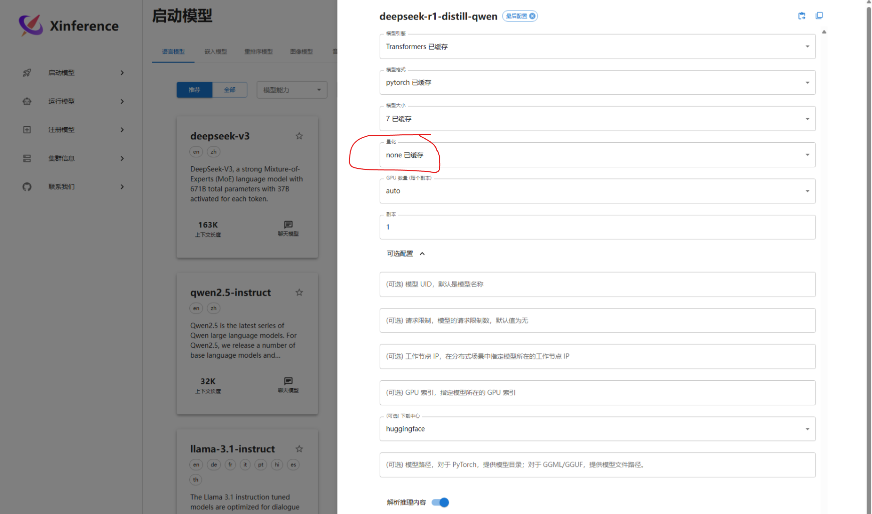Open the llama-3.1-instruct model card title

[x=232, y=449]
